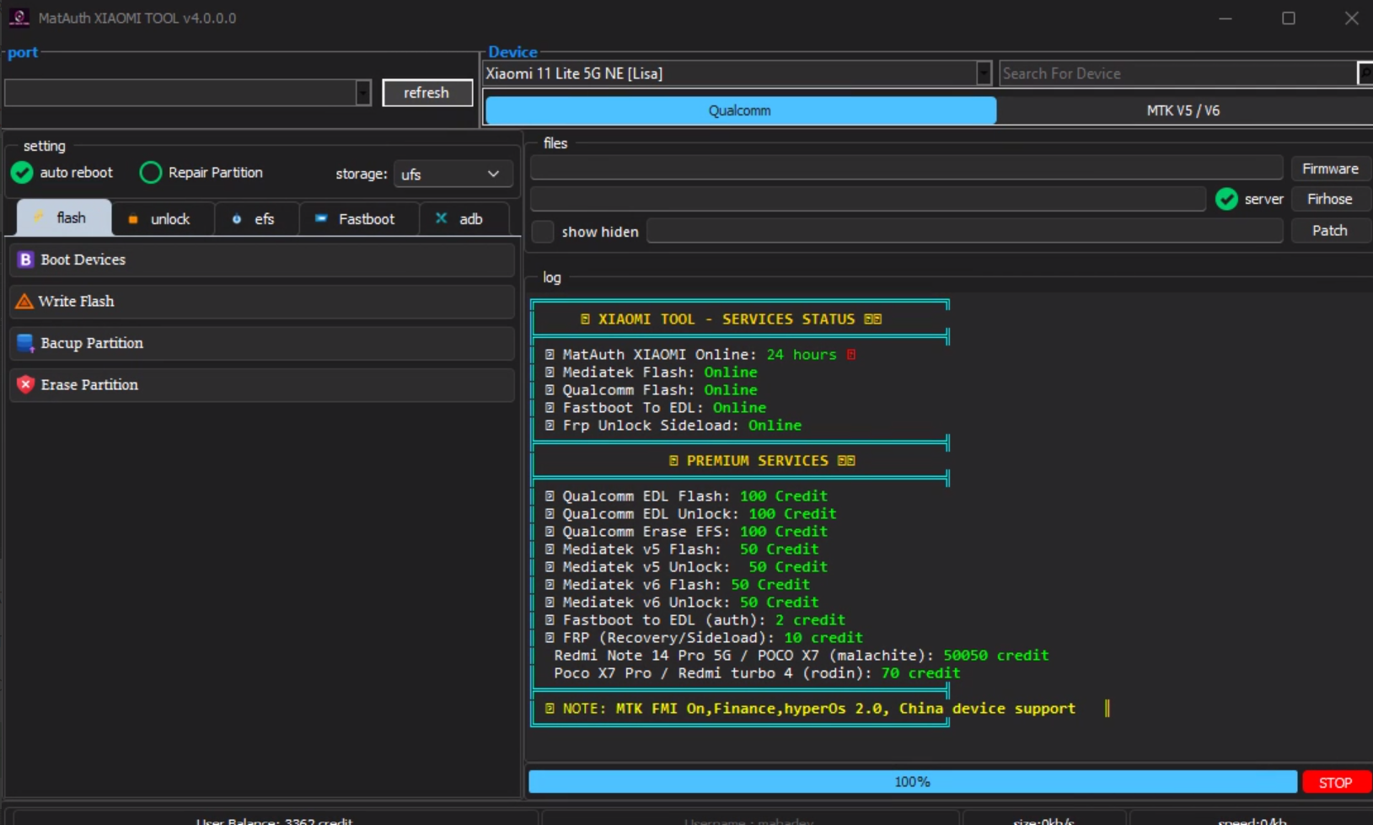Viewport: 1373px width, 825px height.
Task: Click the User Balance status text
Action: (275, 820)
